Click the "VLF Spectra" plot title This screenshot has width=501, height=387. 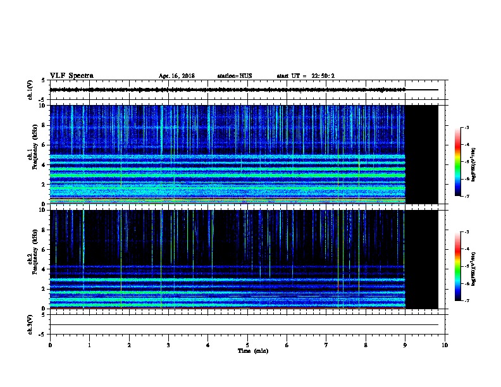pos(71,76)
